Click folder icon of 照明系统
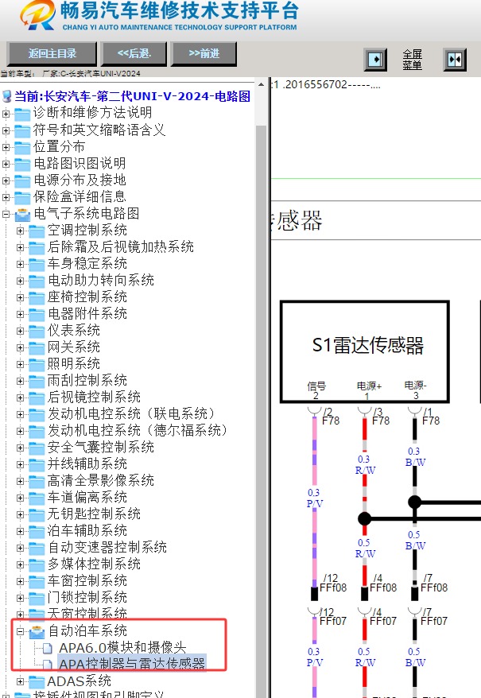Image resolution: width=481 pixels, height=698 pixels. (x=37, y=364)
